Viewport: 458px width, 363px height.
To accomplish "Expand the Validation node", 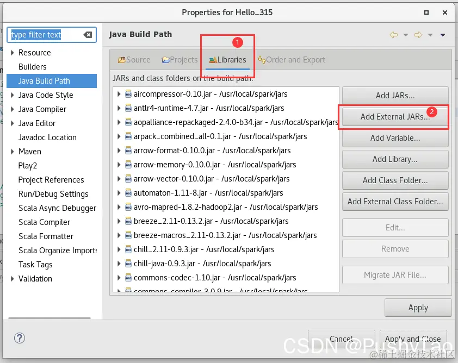I will (x=13, y=279).
